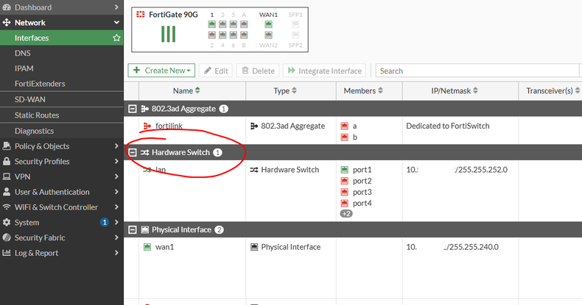Select SFP1 port on the faceplate

295,24
